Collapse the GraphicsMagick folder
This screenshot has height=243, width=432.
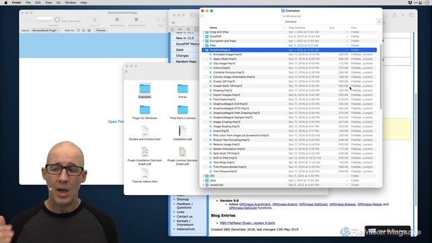point(204,50)
